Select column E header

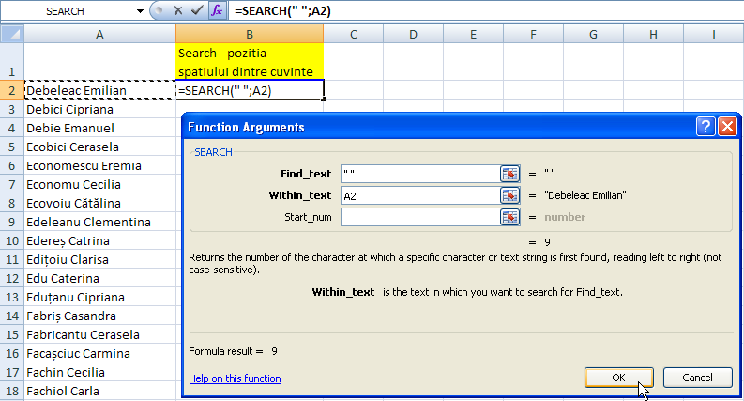pos(473,34)
